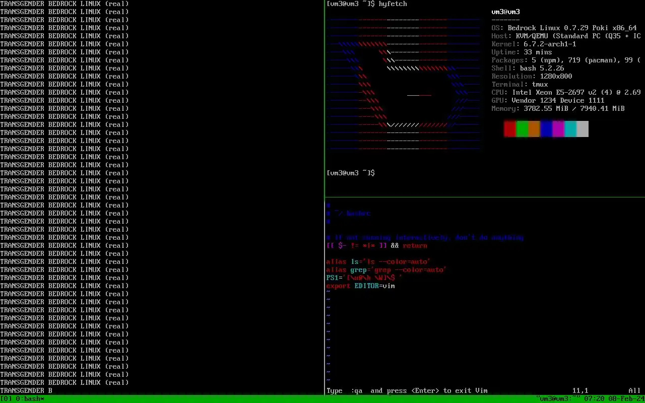Click the orange-brown color block in hyfetch
This screenshot has height=403, width=645.
coord(534,128)
